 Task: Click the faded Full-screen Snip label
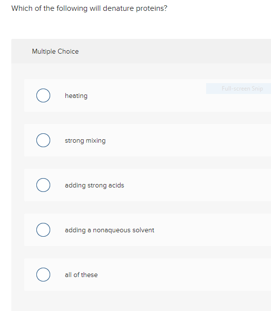point(242,89)
